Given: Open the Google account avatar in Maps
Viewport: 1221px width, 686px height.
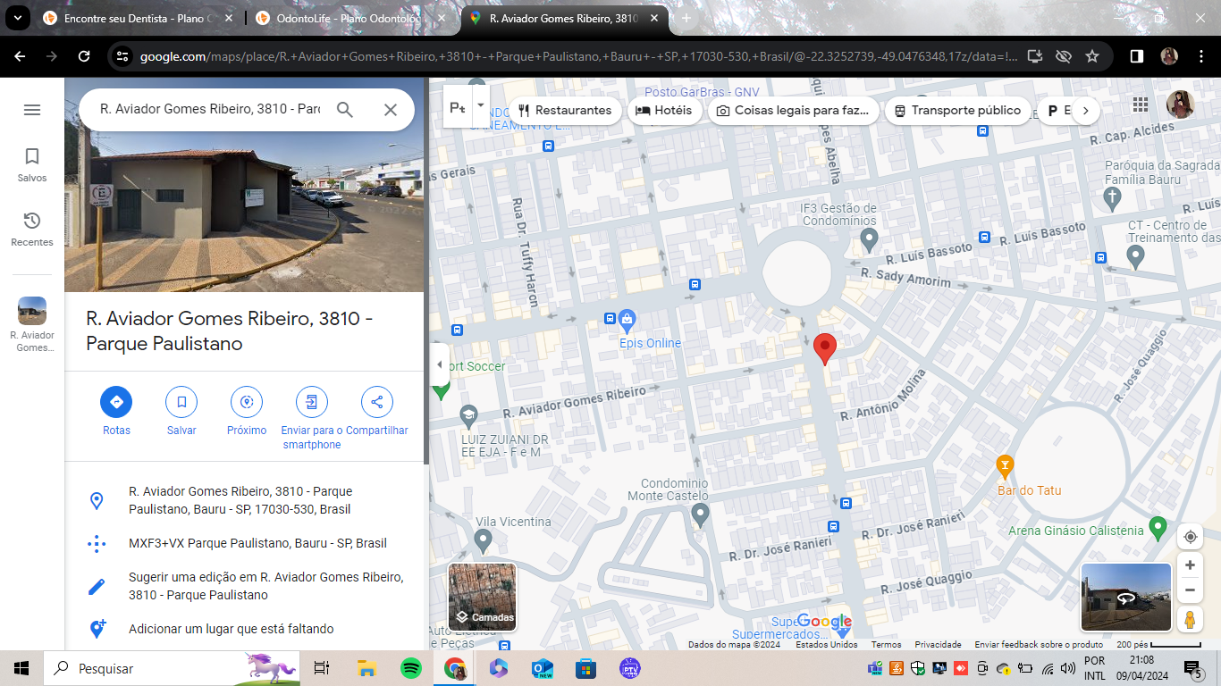Looking at the screenshot, I should [1181, 105].
